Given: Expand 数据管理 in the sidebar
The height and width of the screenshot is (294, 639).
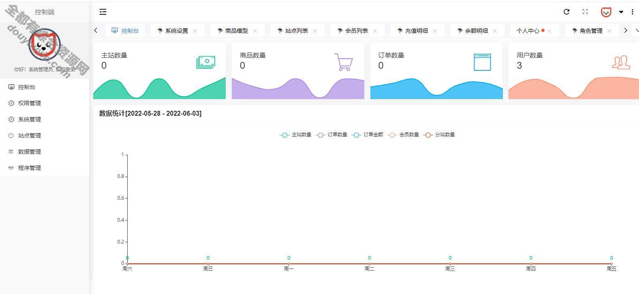Looking at the screenshot, I should coord(45,152).
